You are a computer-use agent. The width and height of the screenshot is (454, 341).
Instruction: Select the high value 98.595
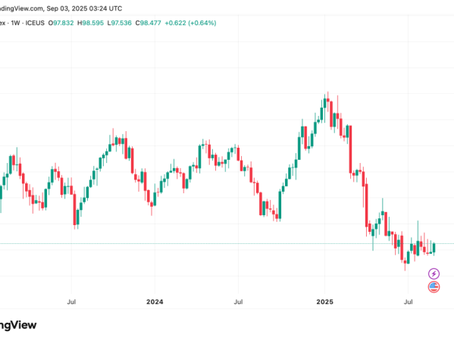(x=92, y=23)
